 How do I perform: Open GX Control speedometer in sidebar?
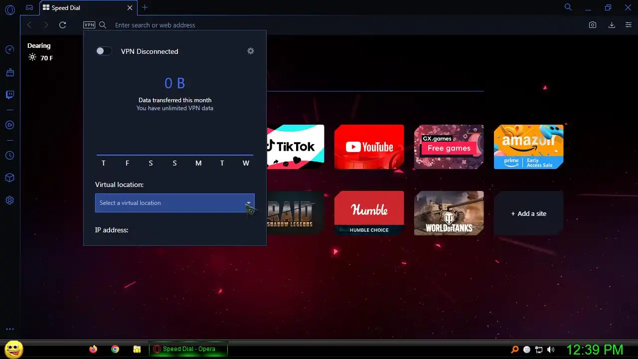coord(9,49)
